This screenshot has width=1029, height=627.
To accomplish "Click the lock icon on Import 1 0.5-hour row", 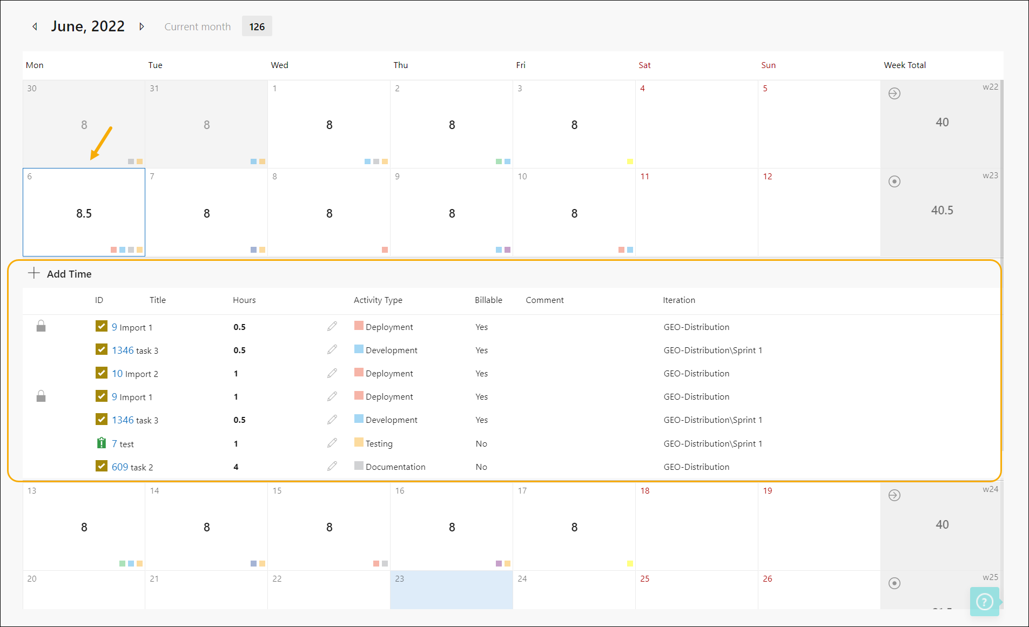I will click(x=41, y=326).
